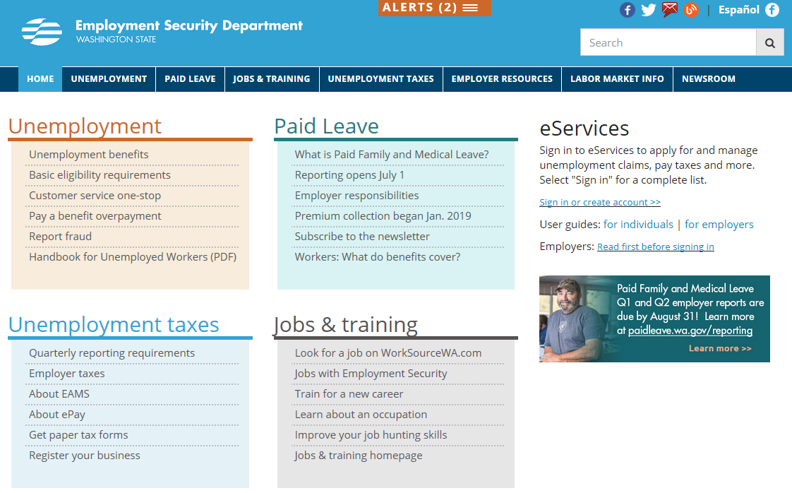Open Unemployment Taxes nav menu

click(x=381, y=79)
